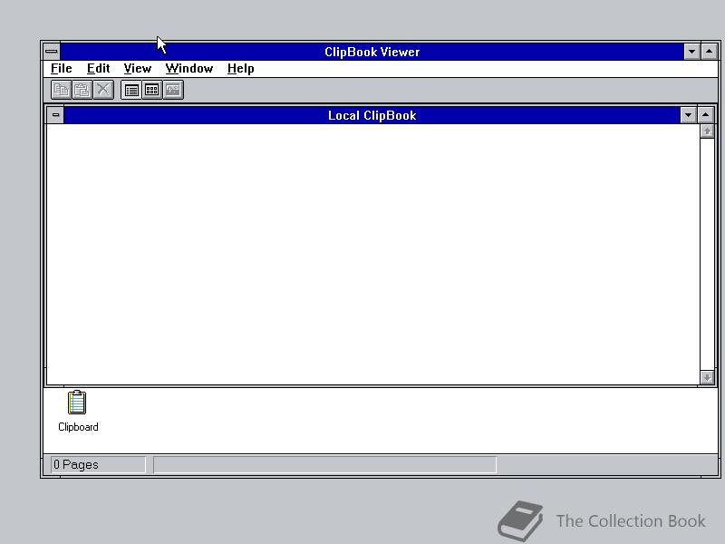The width and height of the screenshot is (725, 544).
Task: Click the Clipboard label under the icon
Action: click(x=77, y=426)
